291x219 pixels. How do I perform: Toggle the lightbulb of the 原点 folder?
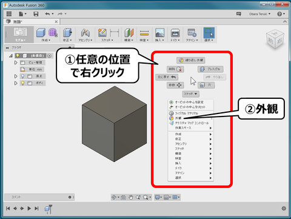click(22, 76)
